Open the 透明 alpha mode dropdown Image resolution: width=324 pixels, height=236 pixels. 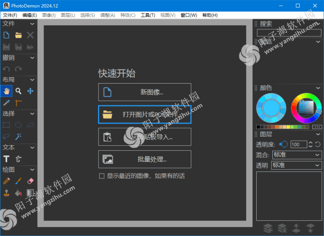297,165
